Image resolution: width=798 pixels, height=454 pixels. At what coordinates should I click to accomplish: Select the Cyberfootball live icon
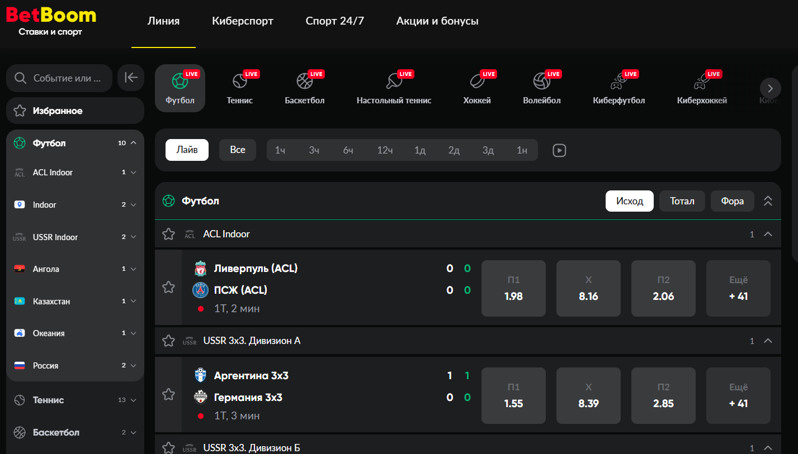(x=619, y=88)
